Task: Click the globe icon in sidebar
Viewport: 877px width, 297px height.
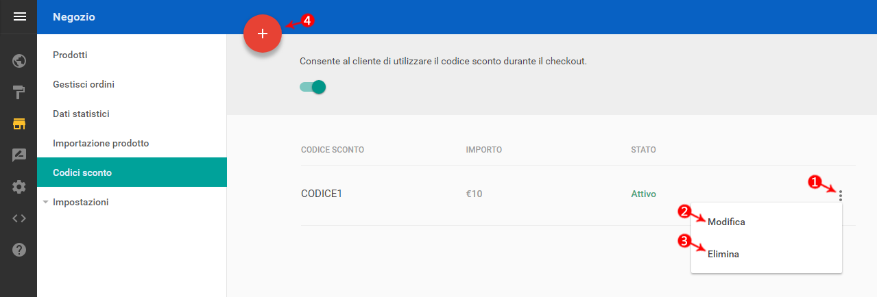Action: pyautogui.click(x=19, y=62)
